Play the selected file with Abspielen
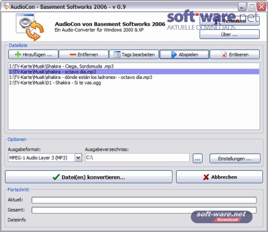 184,54
